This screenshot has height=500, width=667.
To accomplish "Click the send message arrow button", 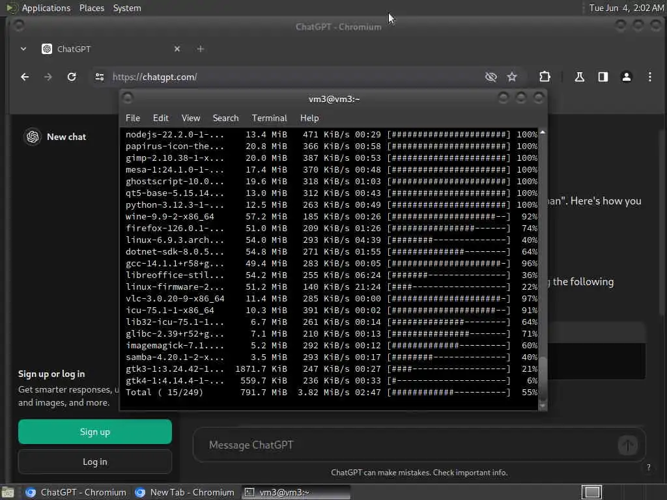I will pyautogui.click(x=627, y=445).
